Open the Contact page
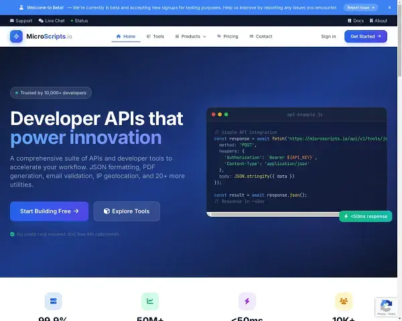The width and height of the screenshot is (402, 321). pos(261,36)
